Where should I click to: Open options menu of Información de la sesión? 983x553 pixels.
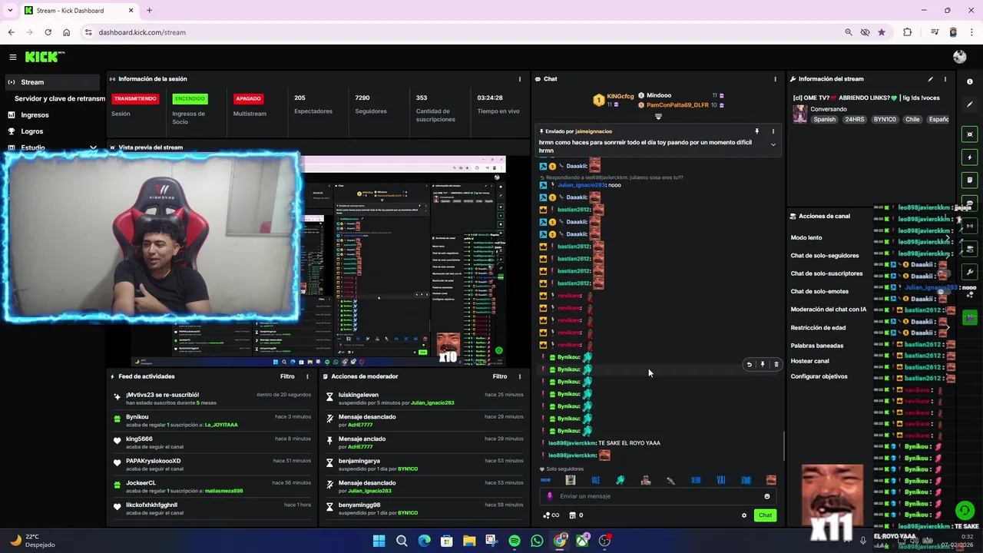click(x=519, y=79)
